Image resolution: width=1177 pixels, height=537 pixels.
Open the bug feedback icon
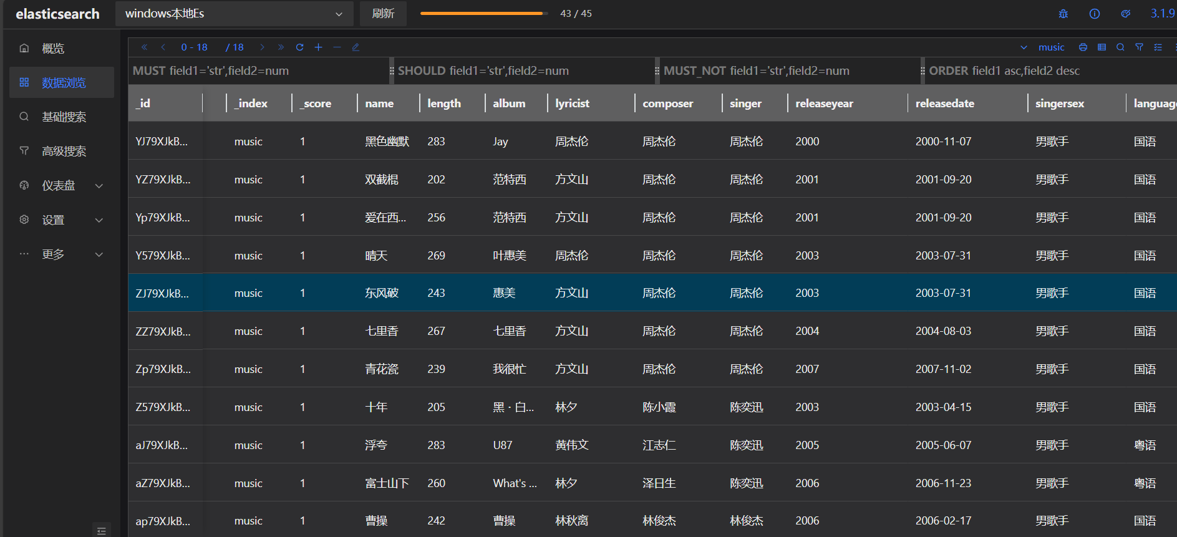(x=1063, y=14)
